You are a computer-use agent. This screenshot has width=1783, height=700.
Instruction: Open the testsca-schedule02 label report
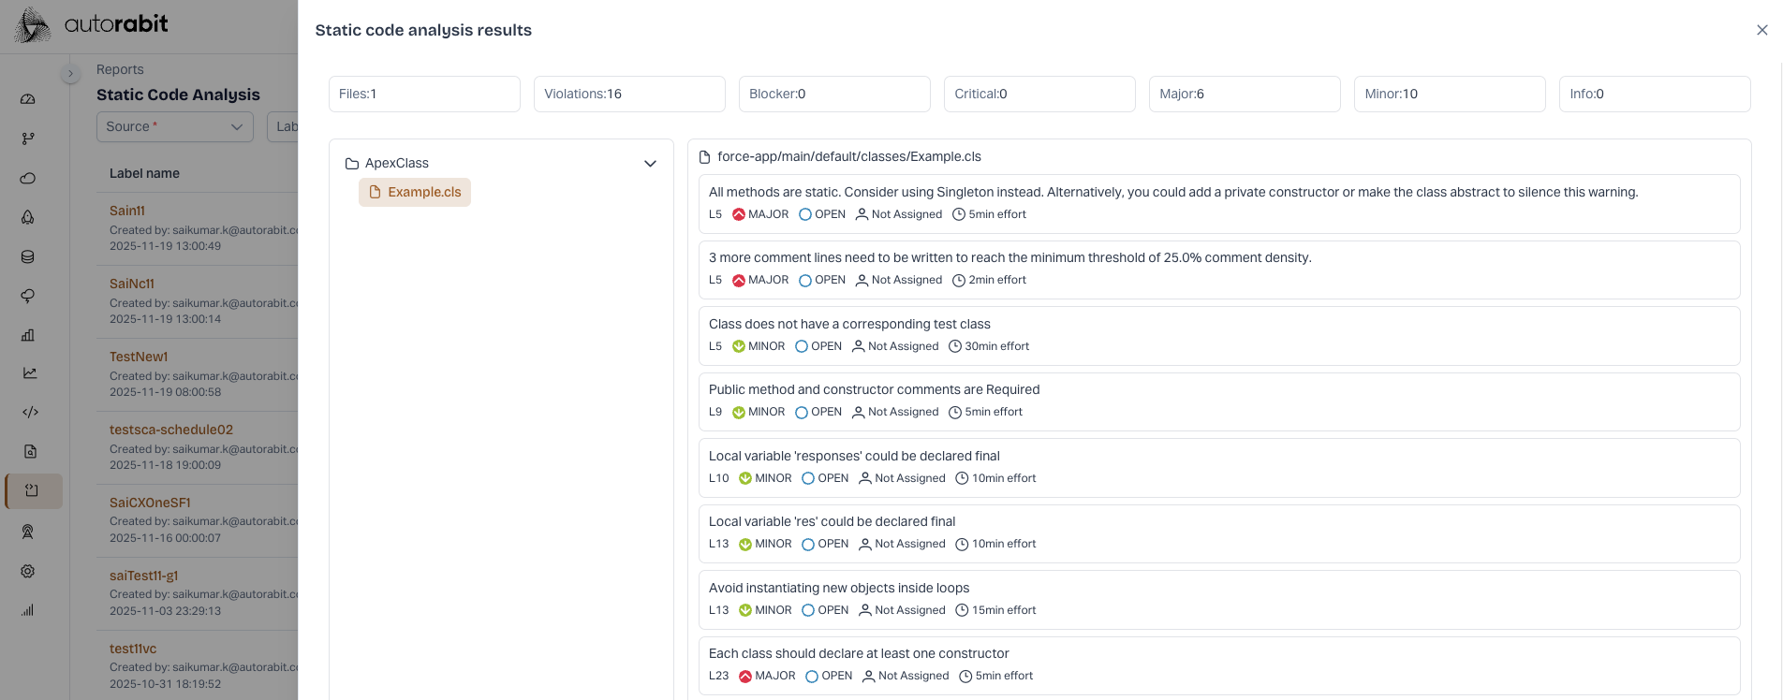pos(171,430)
